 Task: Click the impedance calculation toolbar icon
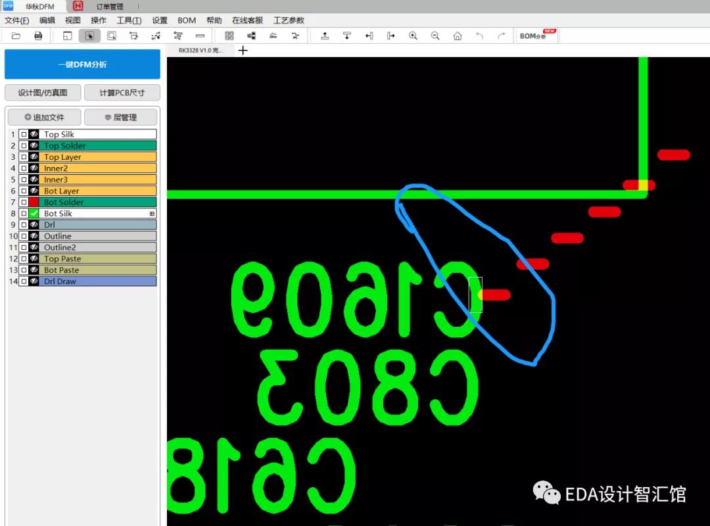273,36
